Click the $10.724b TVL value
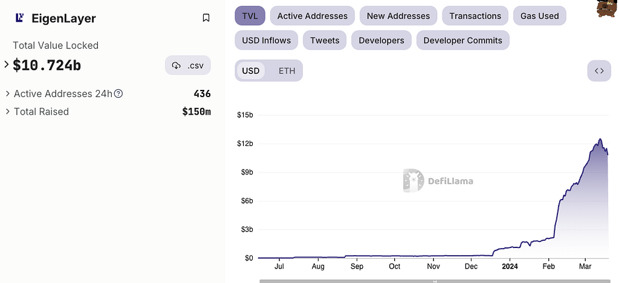 coord(47,65)
